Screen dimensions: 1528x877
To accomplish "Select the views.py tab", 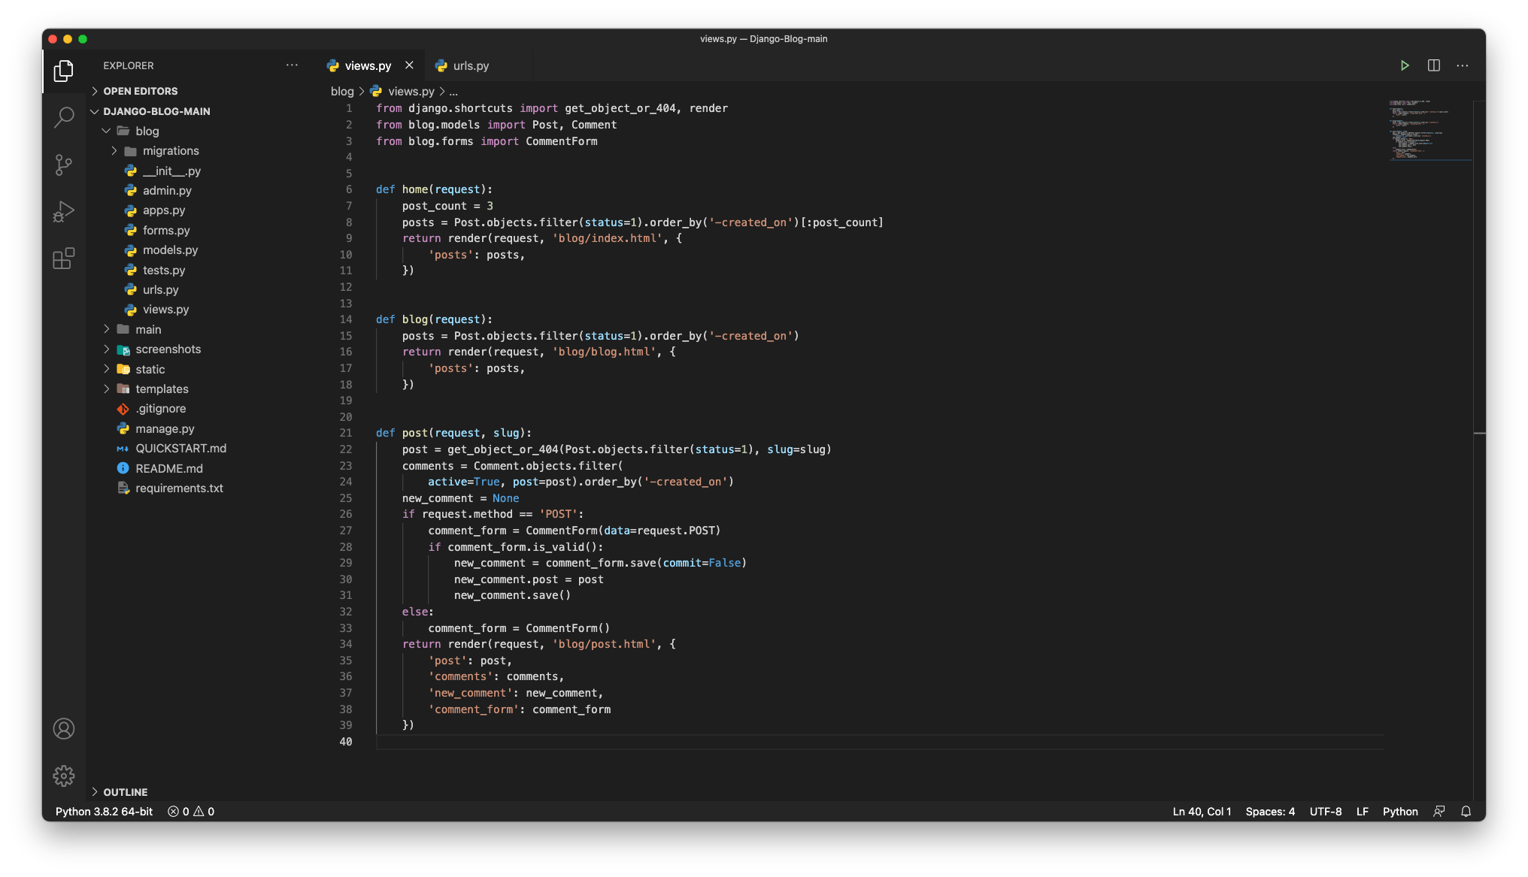I will point(371,65).
